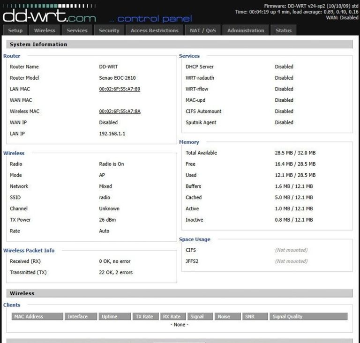The height and width of the screenshot is (343, 360).
Task: Click the Wireless MAC address link 00:02:6F:55:A7:8A
Action: pyautogui.click(x=120, y=112)
